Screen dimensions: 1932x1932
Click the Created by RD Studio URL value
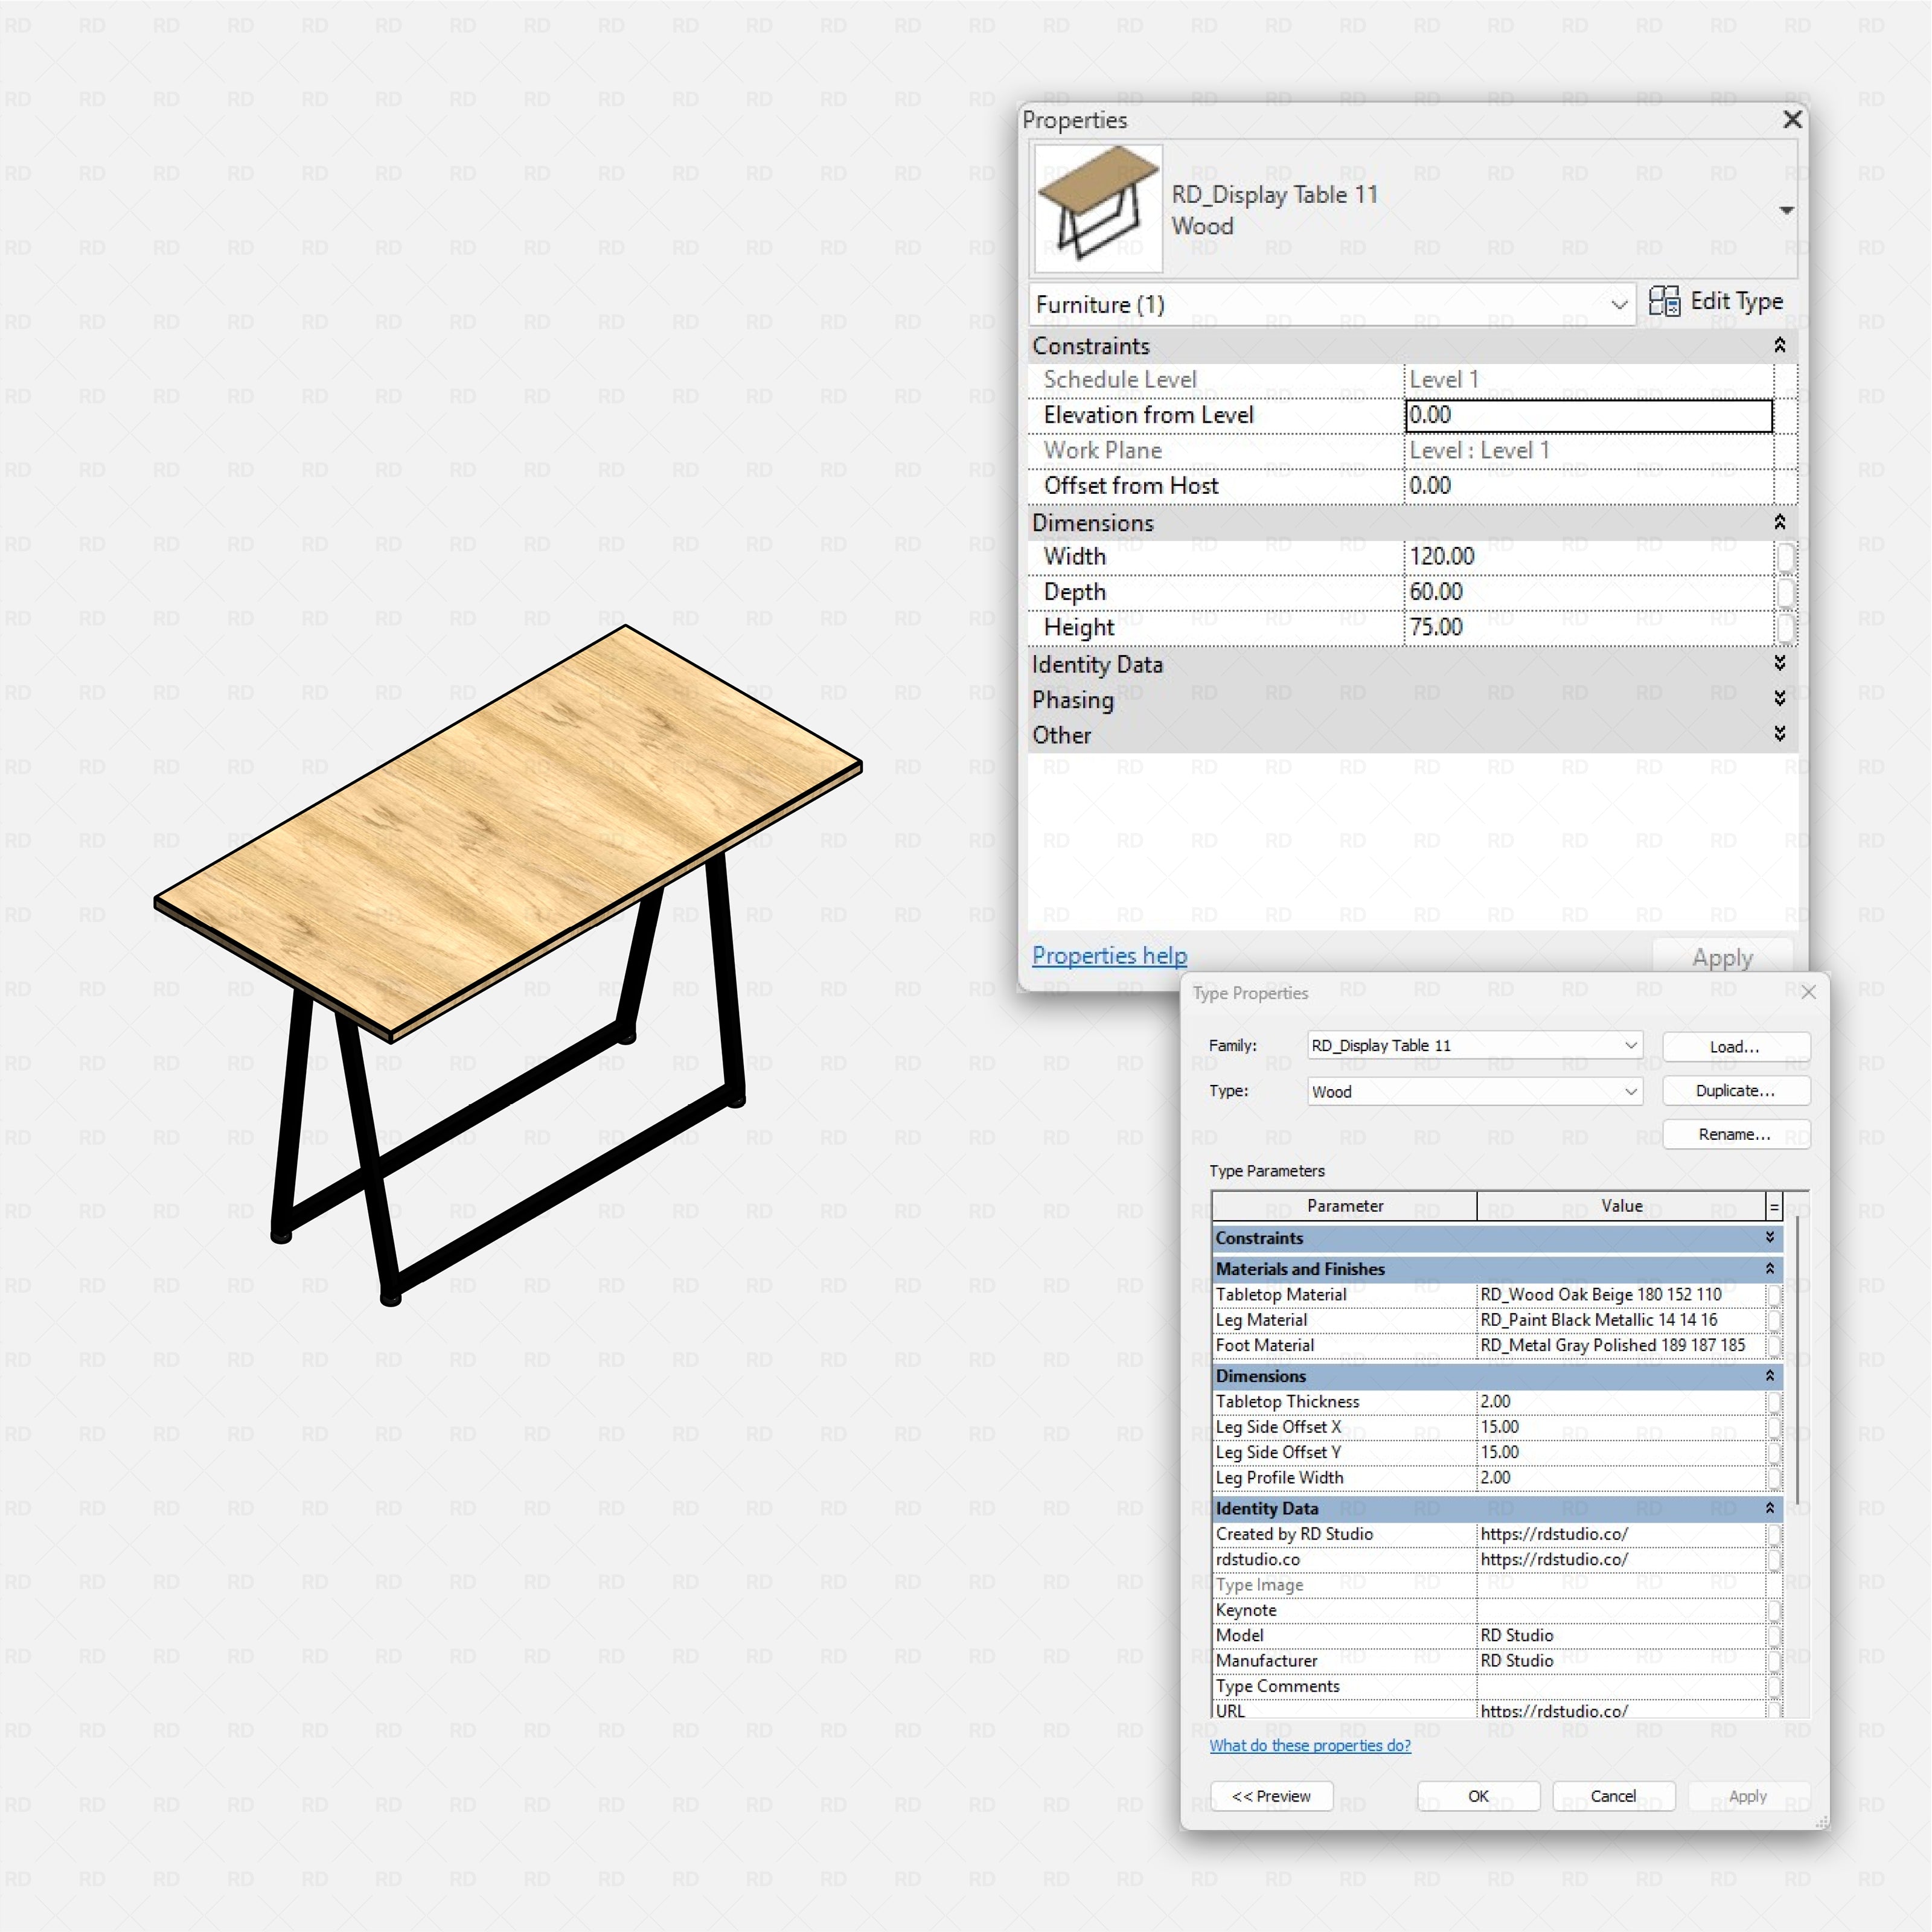1621,1534
